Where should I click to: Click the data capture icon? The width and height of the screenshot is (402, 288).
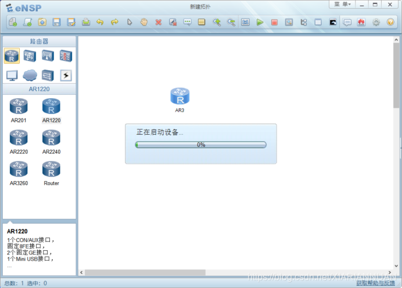(x=289, y=22)
